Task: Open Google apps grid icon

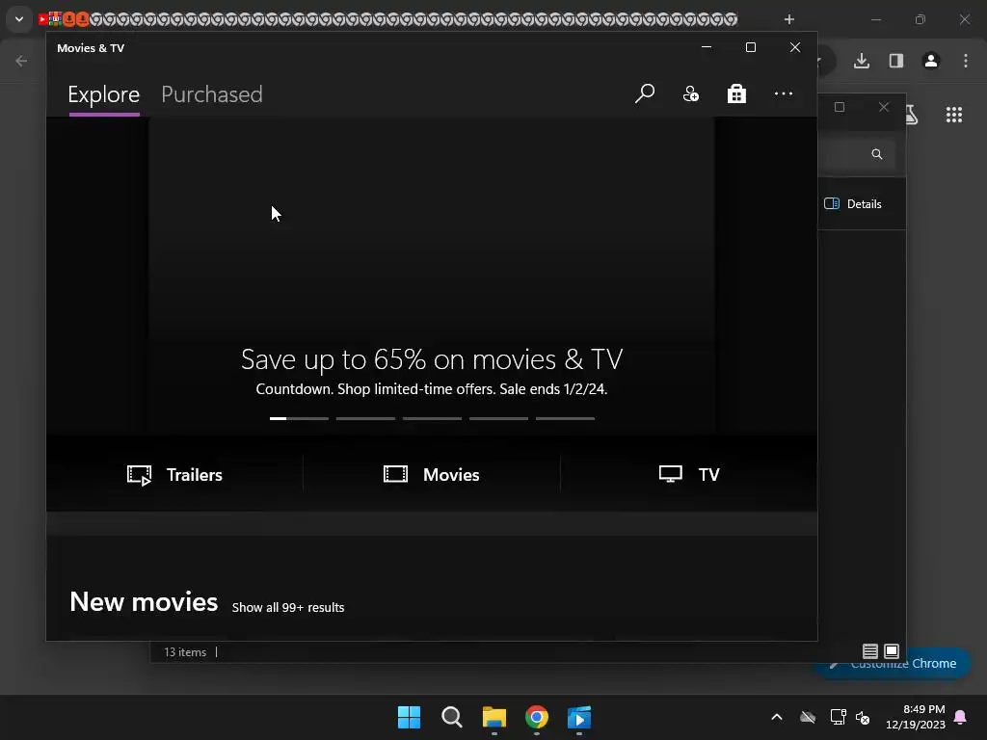Action: (953, 115)
